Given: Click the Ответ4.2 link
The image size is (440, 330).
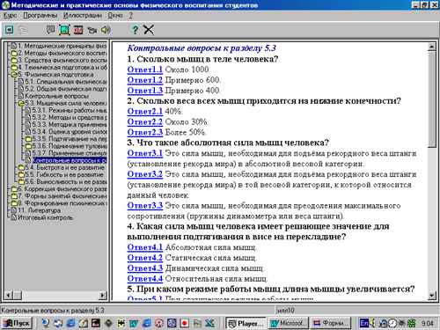Looking at the screenshot, I should [x=145, y=258].
